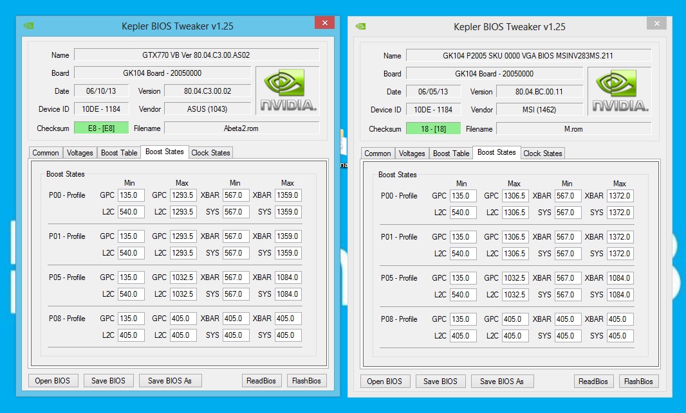Image resolution: width=686 pixels, height=413 pixels.
Task: Click P01 SYS Max field 1359.0 in left window
Action: pos(288,253)
